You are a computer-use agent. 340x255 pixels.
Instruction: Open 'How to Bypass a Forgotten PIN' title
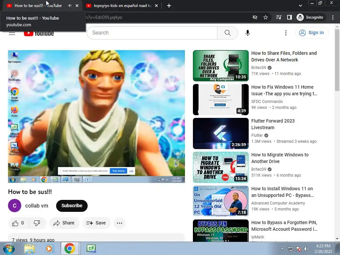pyautogui.click(x=284, y=226)
